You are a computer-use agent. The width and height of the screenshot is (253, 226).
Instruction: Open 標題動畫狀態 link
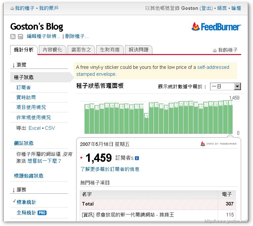tap(29, 176)
